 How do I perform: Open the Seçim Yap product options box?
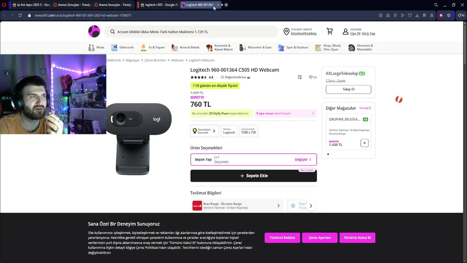[x=254, y=160]
